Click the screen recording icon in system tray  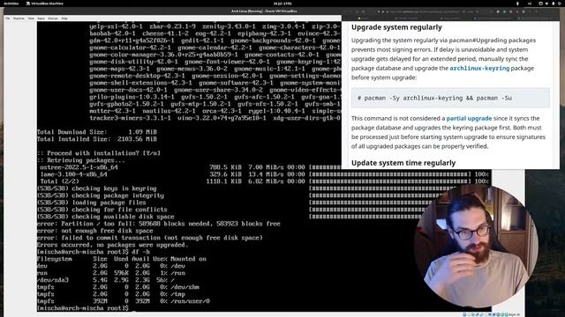pyautogui.click(x=541, y=4)
